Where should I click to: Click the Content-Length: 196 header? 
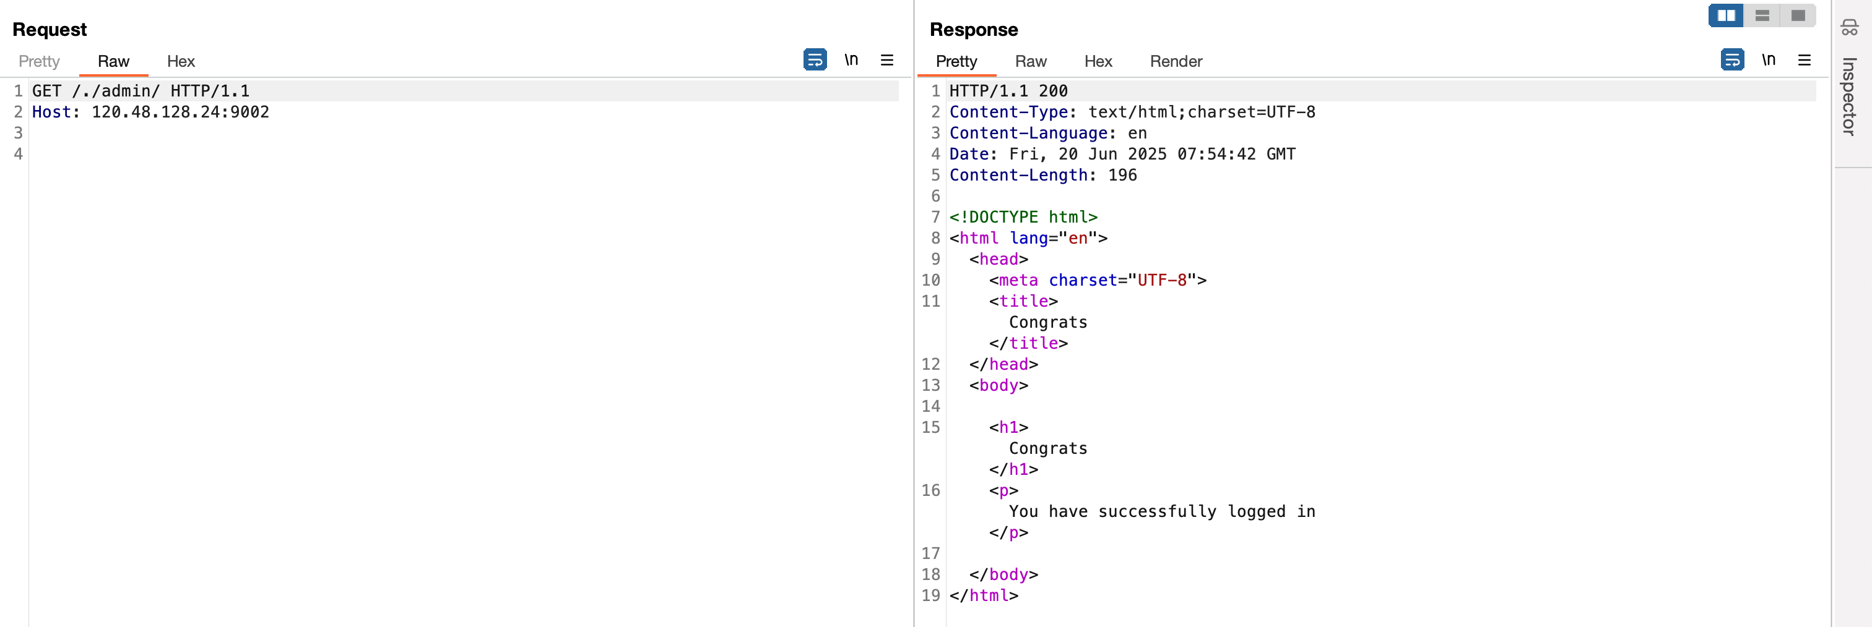pyautogui.click(x=1043, y=176)
